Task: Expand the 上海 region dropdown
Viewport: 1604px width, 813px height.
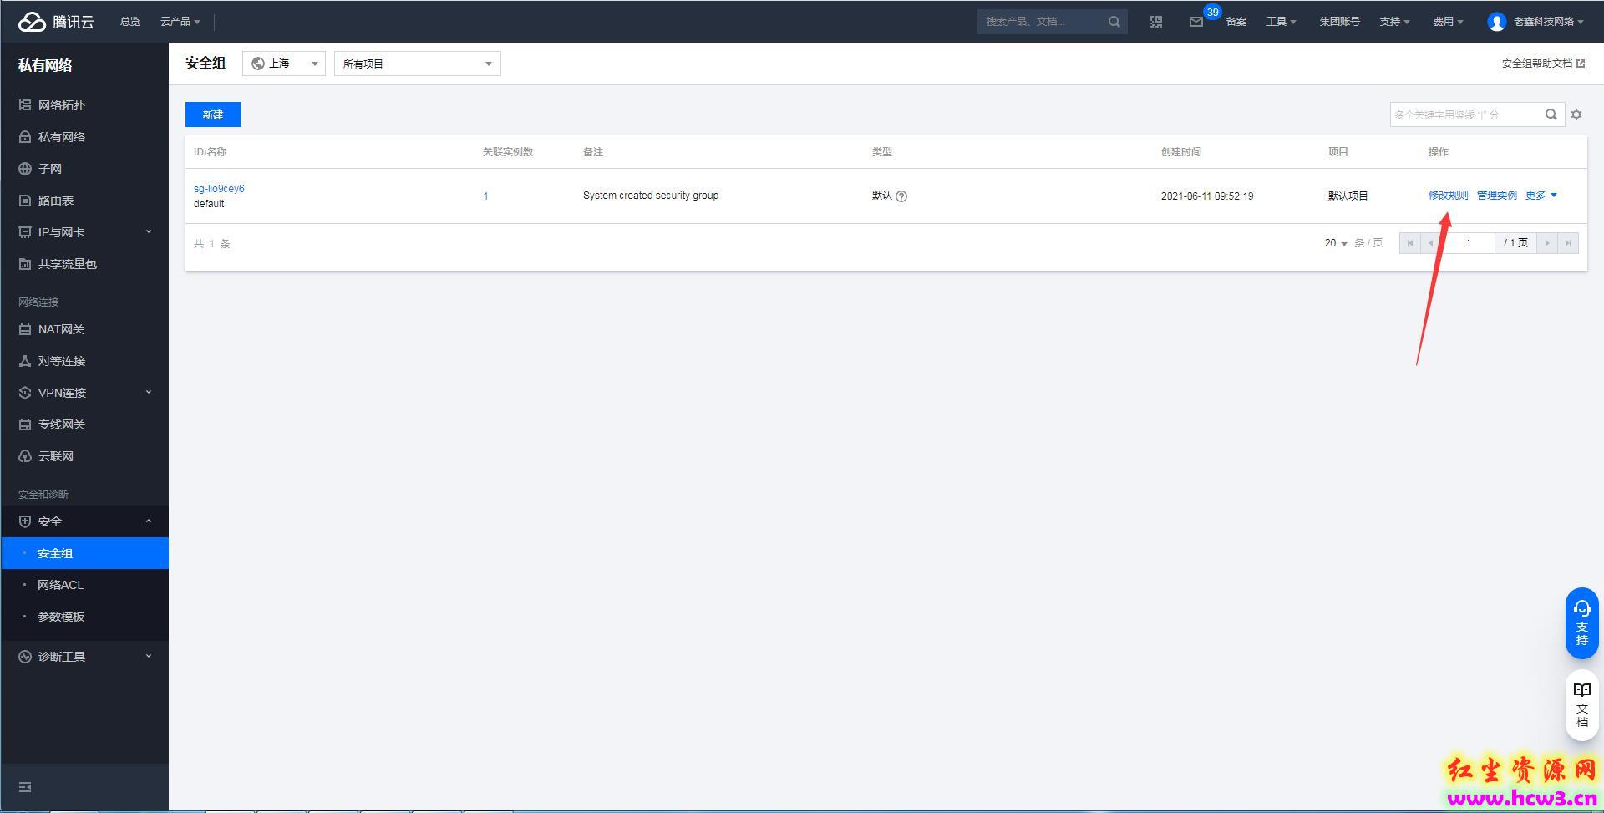Action: pyautogui.click(x=284, y=64)
